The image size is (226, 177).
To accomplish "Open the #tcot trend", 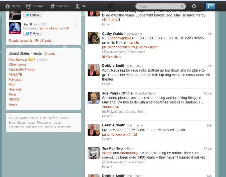I will 12,85.
